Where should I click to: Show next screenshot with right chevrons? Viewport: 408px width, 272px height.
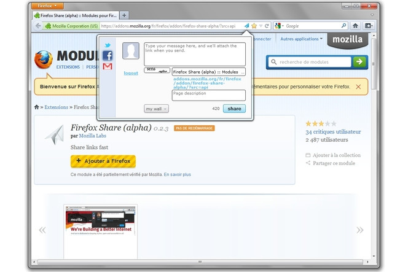tap(359, 230)
